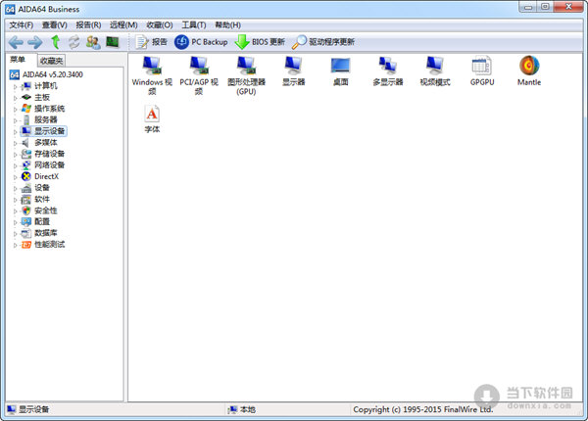Click the 报告 toolbar button
This screenshot has width=588, height=421.
tap(151, 42)
